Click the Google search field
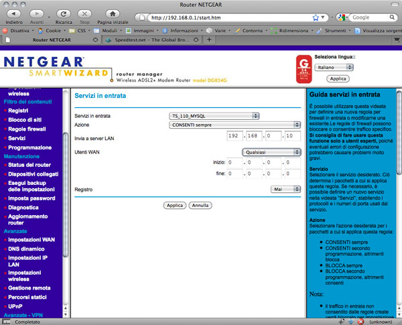The height and width of the screenshot is (325, 402). coord(370,17)
